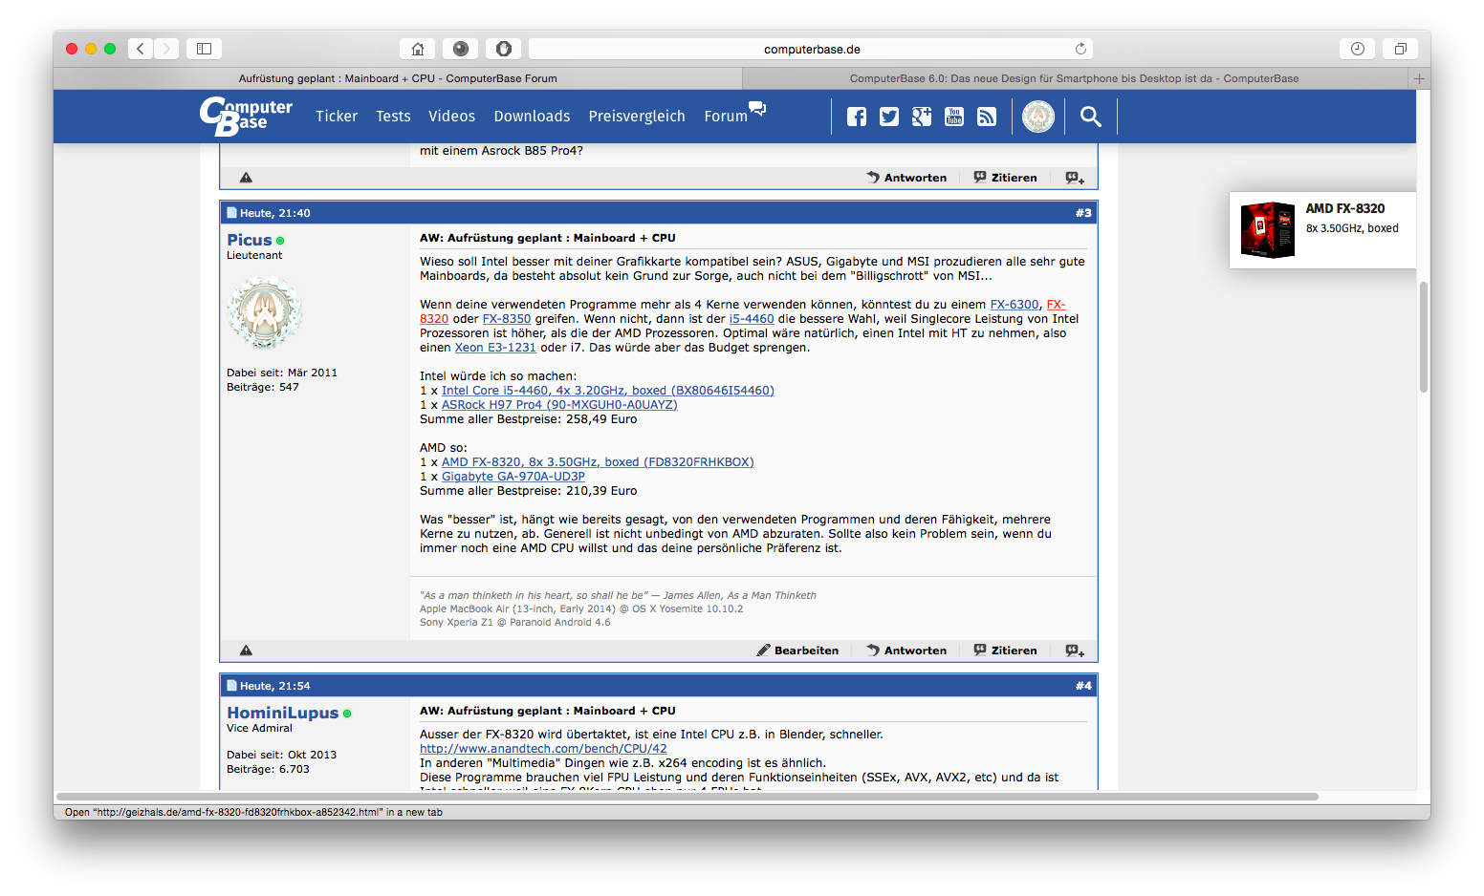Open ASRock H97 Pro4 link
This screenshot has width=1484, height=896.
click(559, 405)
